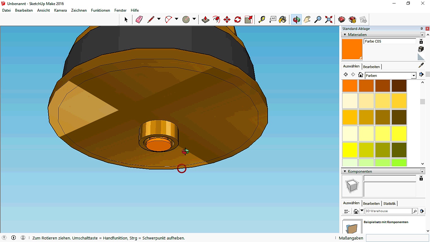Open the pencil line tool dropdown arrow
The width and height of the screenshot is (430, 242).
coord(159,19)
